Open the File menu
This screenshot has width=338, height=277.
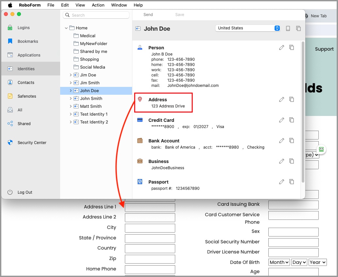tap(51, 5)
